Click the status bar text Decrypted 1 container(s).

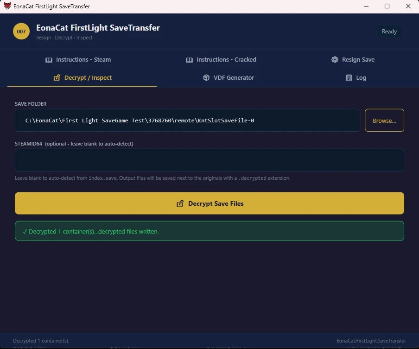click(x=41, y=341)
